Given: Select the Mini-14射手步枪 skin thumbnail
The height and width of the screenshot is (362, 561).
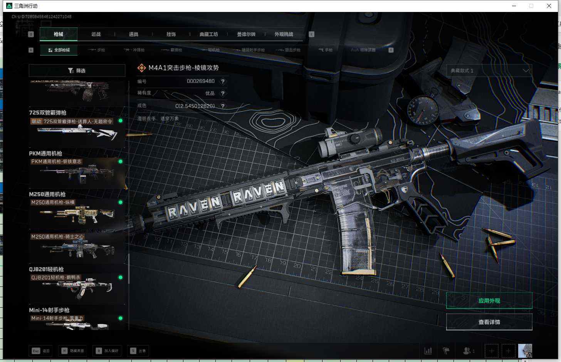Looking at the screenshot, I should (77, 322).
